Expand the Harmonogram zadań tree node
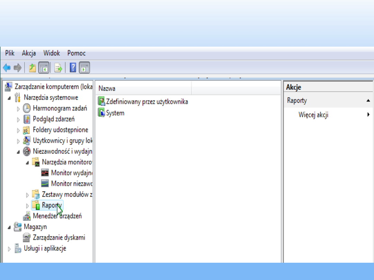 (18, 109)
